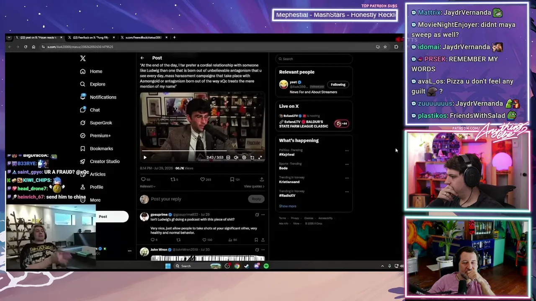Click the X search field
The image size is (536, 301).
(314, 59)
